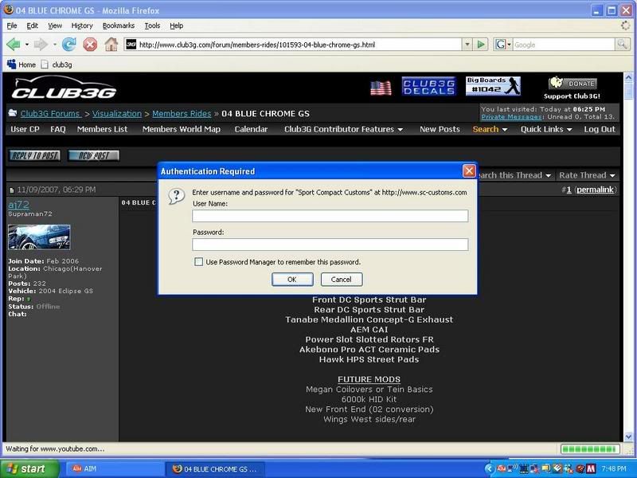This screenshot has width=637, height=478.
Task: Open the Bookmarks menu
Action: click(118, 25)
